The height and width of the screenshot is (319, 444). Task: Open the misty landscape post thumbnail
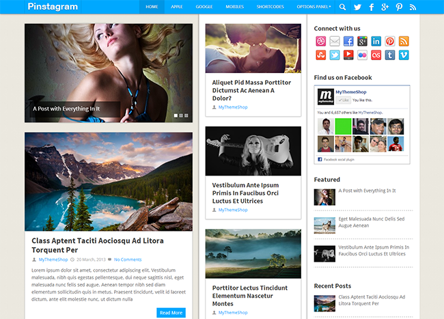(253, 254)
